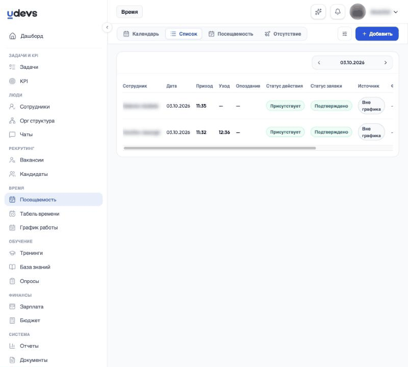Open the date picker showing 03.10.2026
The height and width of the screenshot is (367, 408).
click(x=352, y=63)
